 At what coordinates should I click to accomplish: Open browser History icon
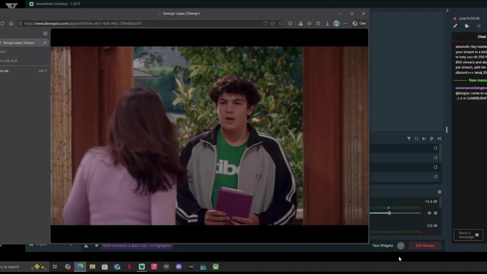318,23
